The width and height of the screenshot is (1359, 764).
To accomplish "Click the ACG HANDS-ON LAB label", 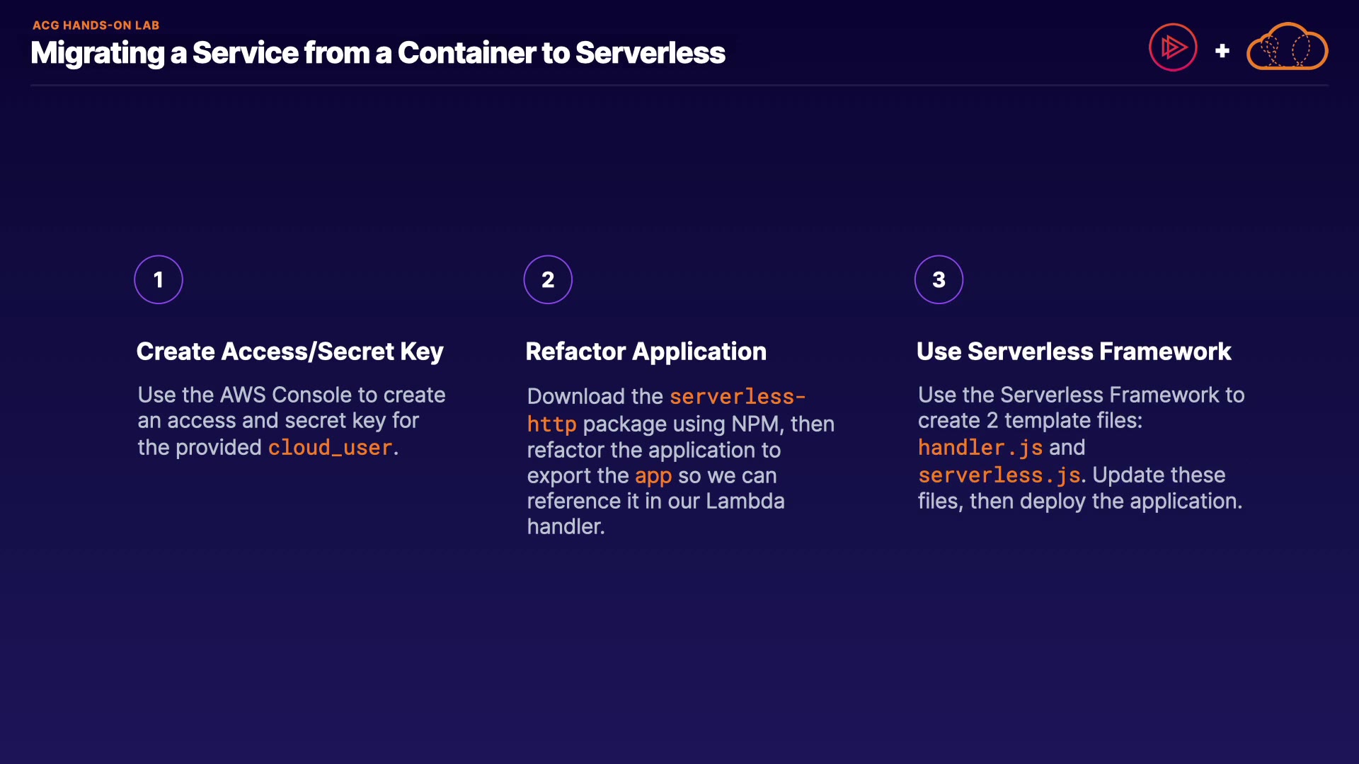I will point(96,25).
